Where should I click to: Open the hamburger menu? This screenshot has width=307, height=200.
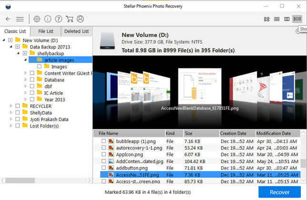pos(20,19)
